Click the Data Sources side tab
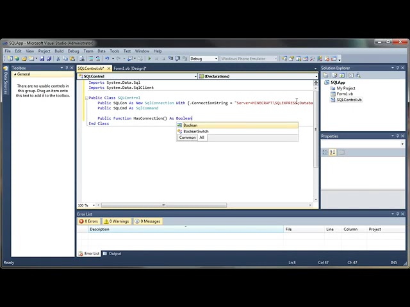The height and width of the screenshot is (307, 410). pos(6,81)
